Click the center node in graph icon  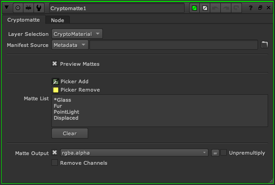pos(18,8)
